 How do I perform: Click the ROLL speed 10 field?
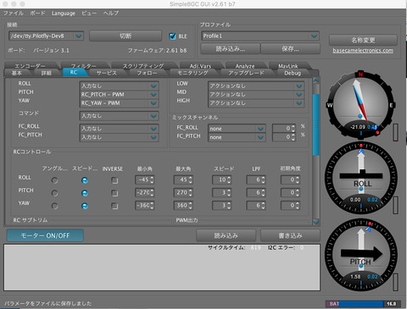(x=222, y=179)
